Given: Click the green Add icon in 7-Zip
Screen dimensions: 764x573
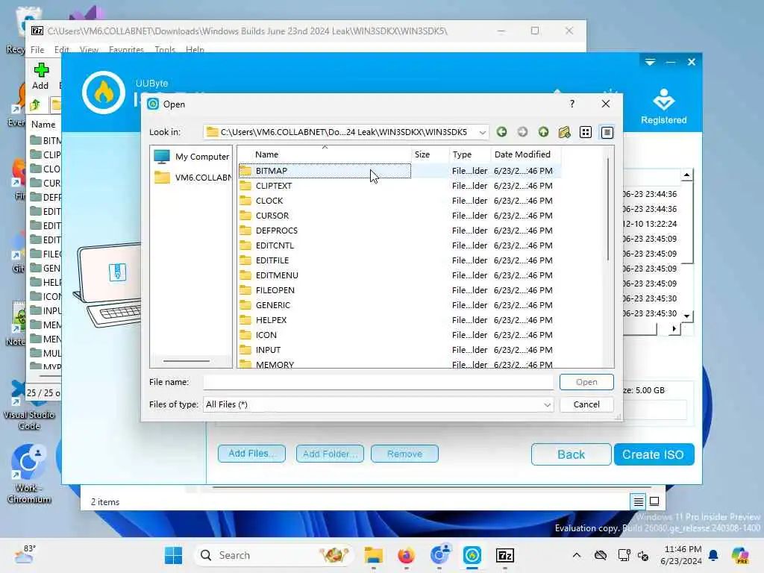Looking at the screenshot, I should [x=41, y=77].
